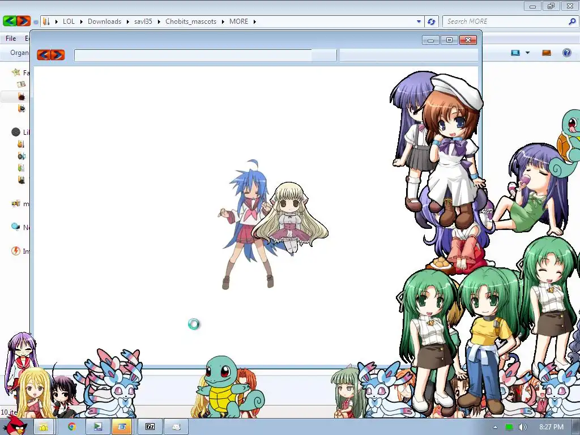Select LOL in the address breadcrumb

click(69, 22)
